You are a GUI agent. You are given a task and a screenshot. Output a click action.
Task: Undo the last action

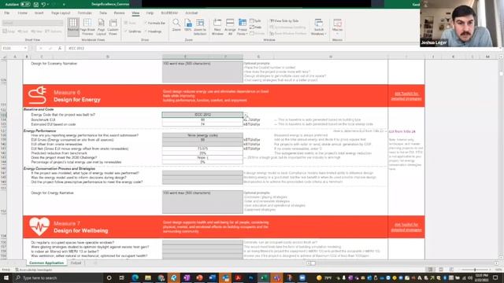[x=43, y=4]
